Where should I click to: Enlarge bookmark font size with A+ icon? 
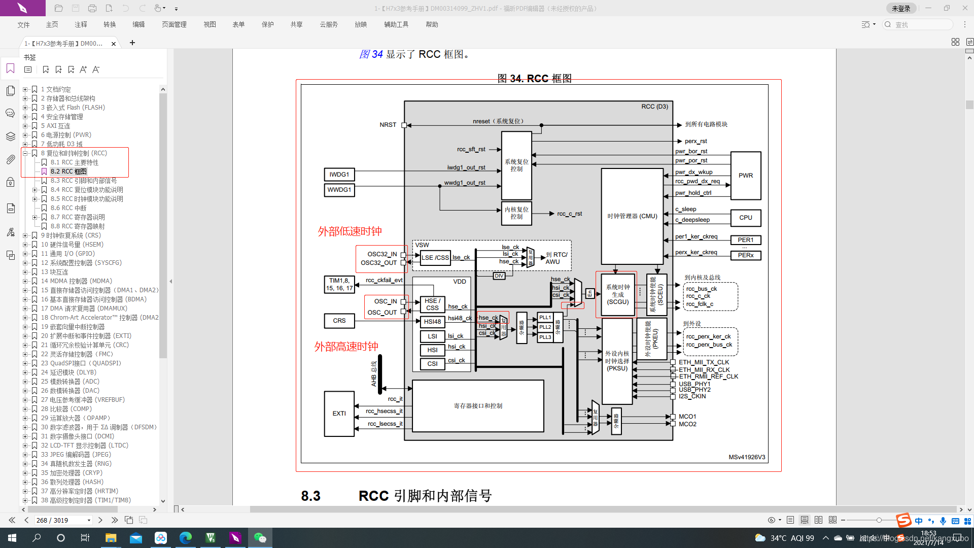[83, 70]
